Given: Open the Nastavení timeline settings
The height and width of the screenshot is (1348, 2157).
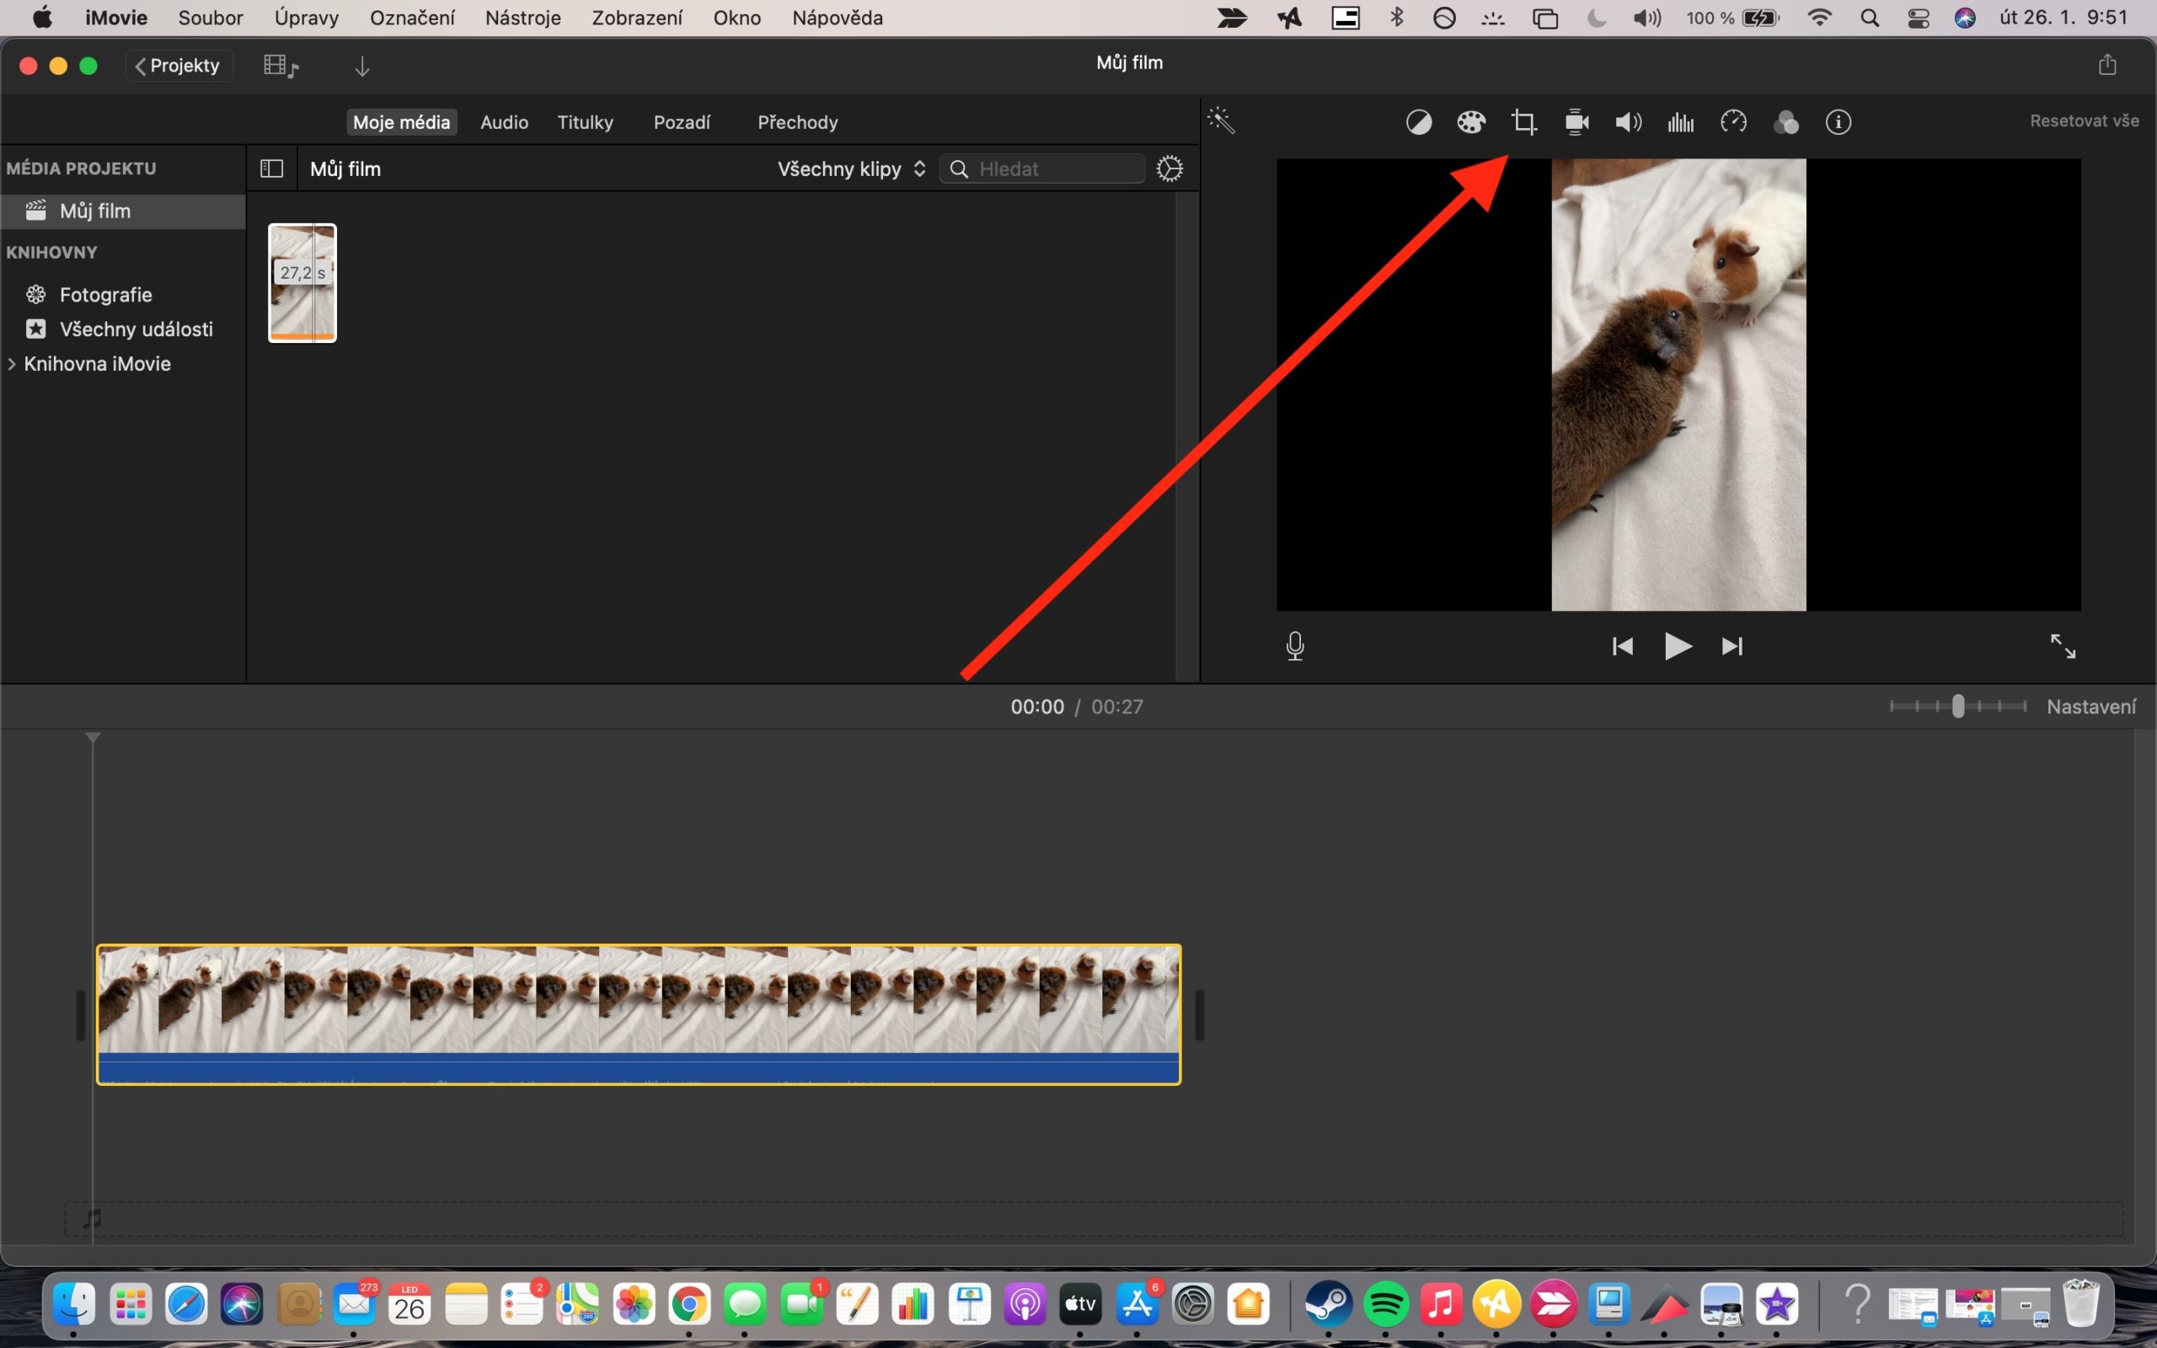Looking at the screenshot, I should click(x=2091, y=705).
